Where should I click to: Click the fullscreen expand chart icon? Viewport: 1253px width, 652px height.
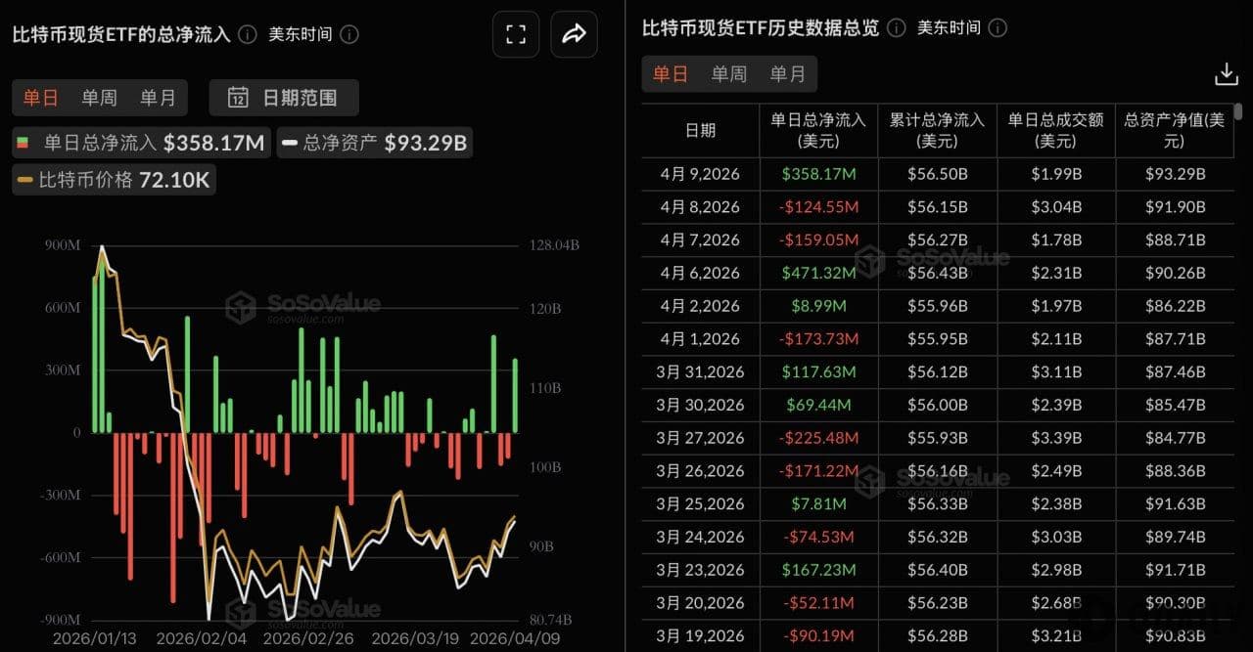coord(516,35)
